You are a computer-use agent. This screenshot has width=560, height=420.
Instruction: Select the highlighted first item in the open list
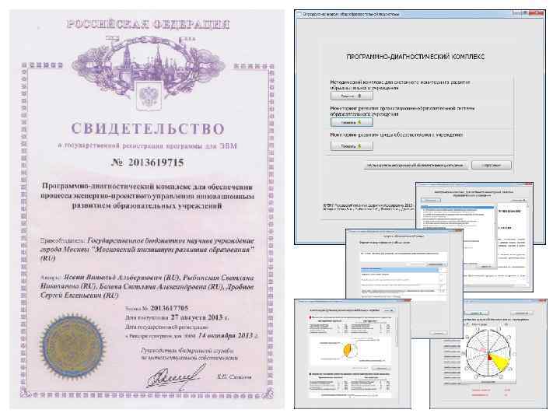458,207
